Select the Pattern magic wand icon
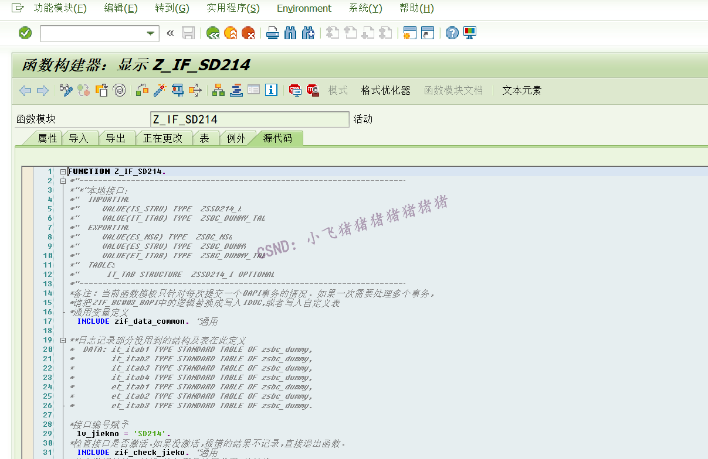This screenshot has height=459, width=708. coord(160,90)
